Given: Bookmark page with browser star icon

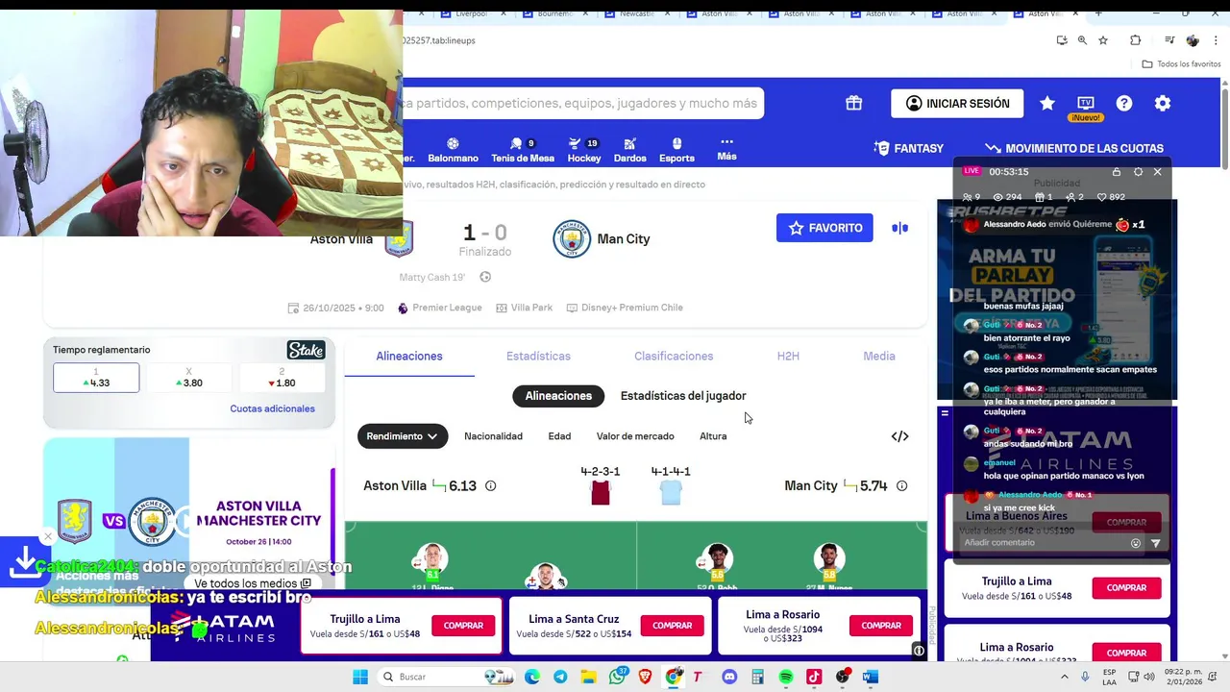Looking at the screenshot, I should tap(1103, 40).
